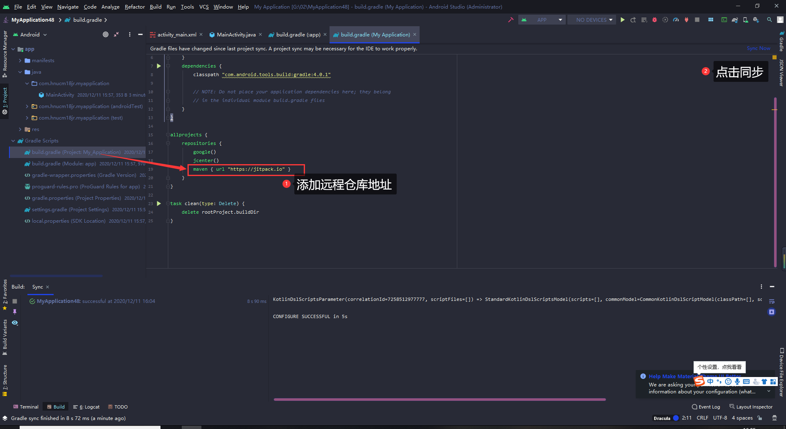
Task: Open the Event Log button
Action: (x=706, y=407)
